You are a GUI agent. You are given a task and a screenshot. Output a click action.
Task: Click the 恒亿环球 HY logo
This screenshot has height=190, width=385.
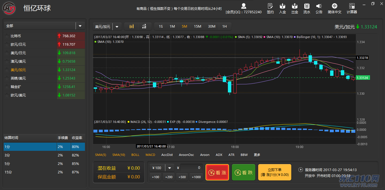click(9, 8)
